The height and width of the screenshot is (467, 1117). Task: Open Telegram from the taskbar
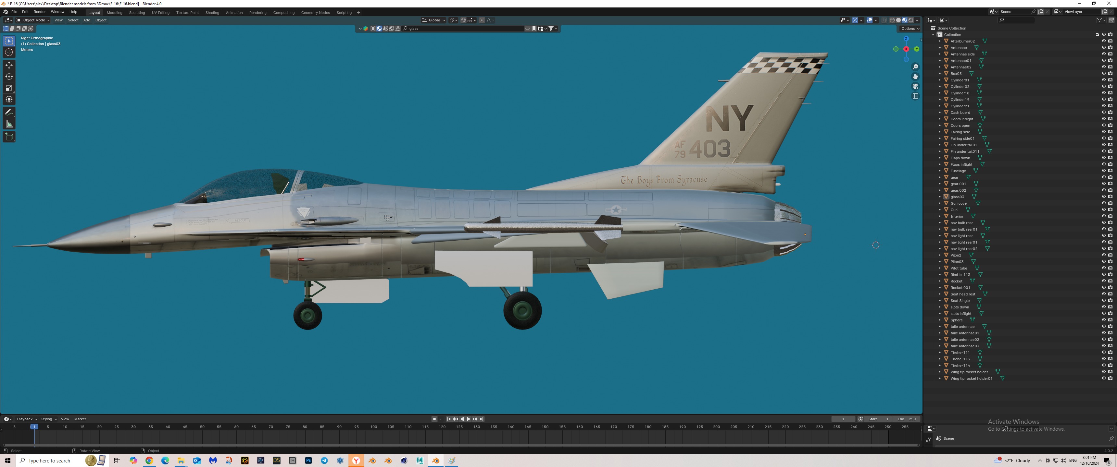[324, 461]
